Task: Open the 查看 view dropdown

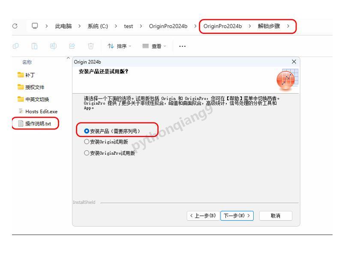Action: [154, 46]
